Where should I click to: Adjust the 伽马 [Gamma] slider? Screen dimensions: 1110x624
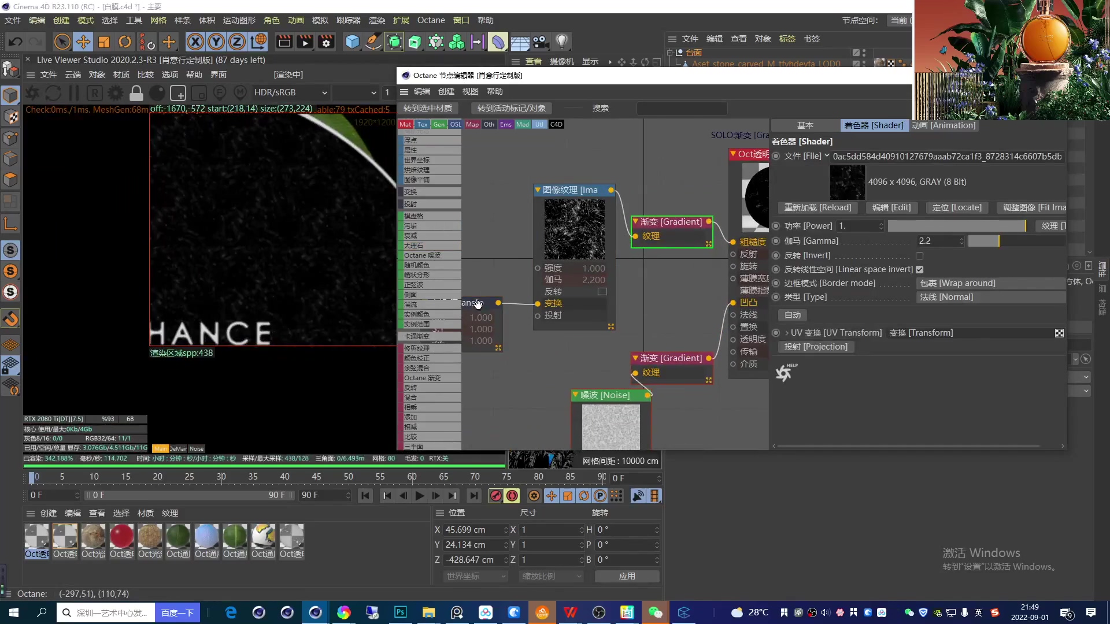click(1016, 241)
